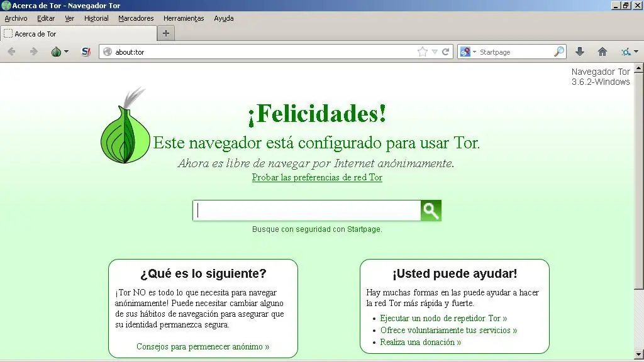Open the Herramientas menu

(x=184, y=18)
